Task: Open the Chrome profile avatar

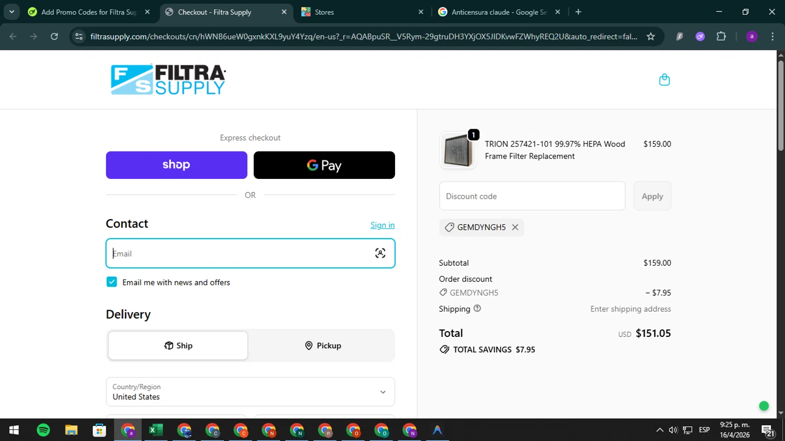Action: click(x=752, y=37)
